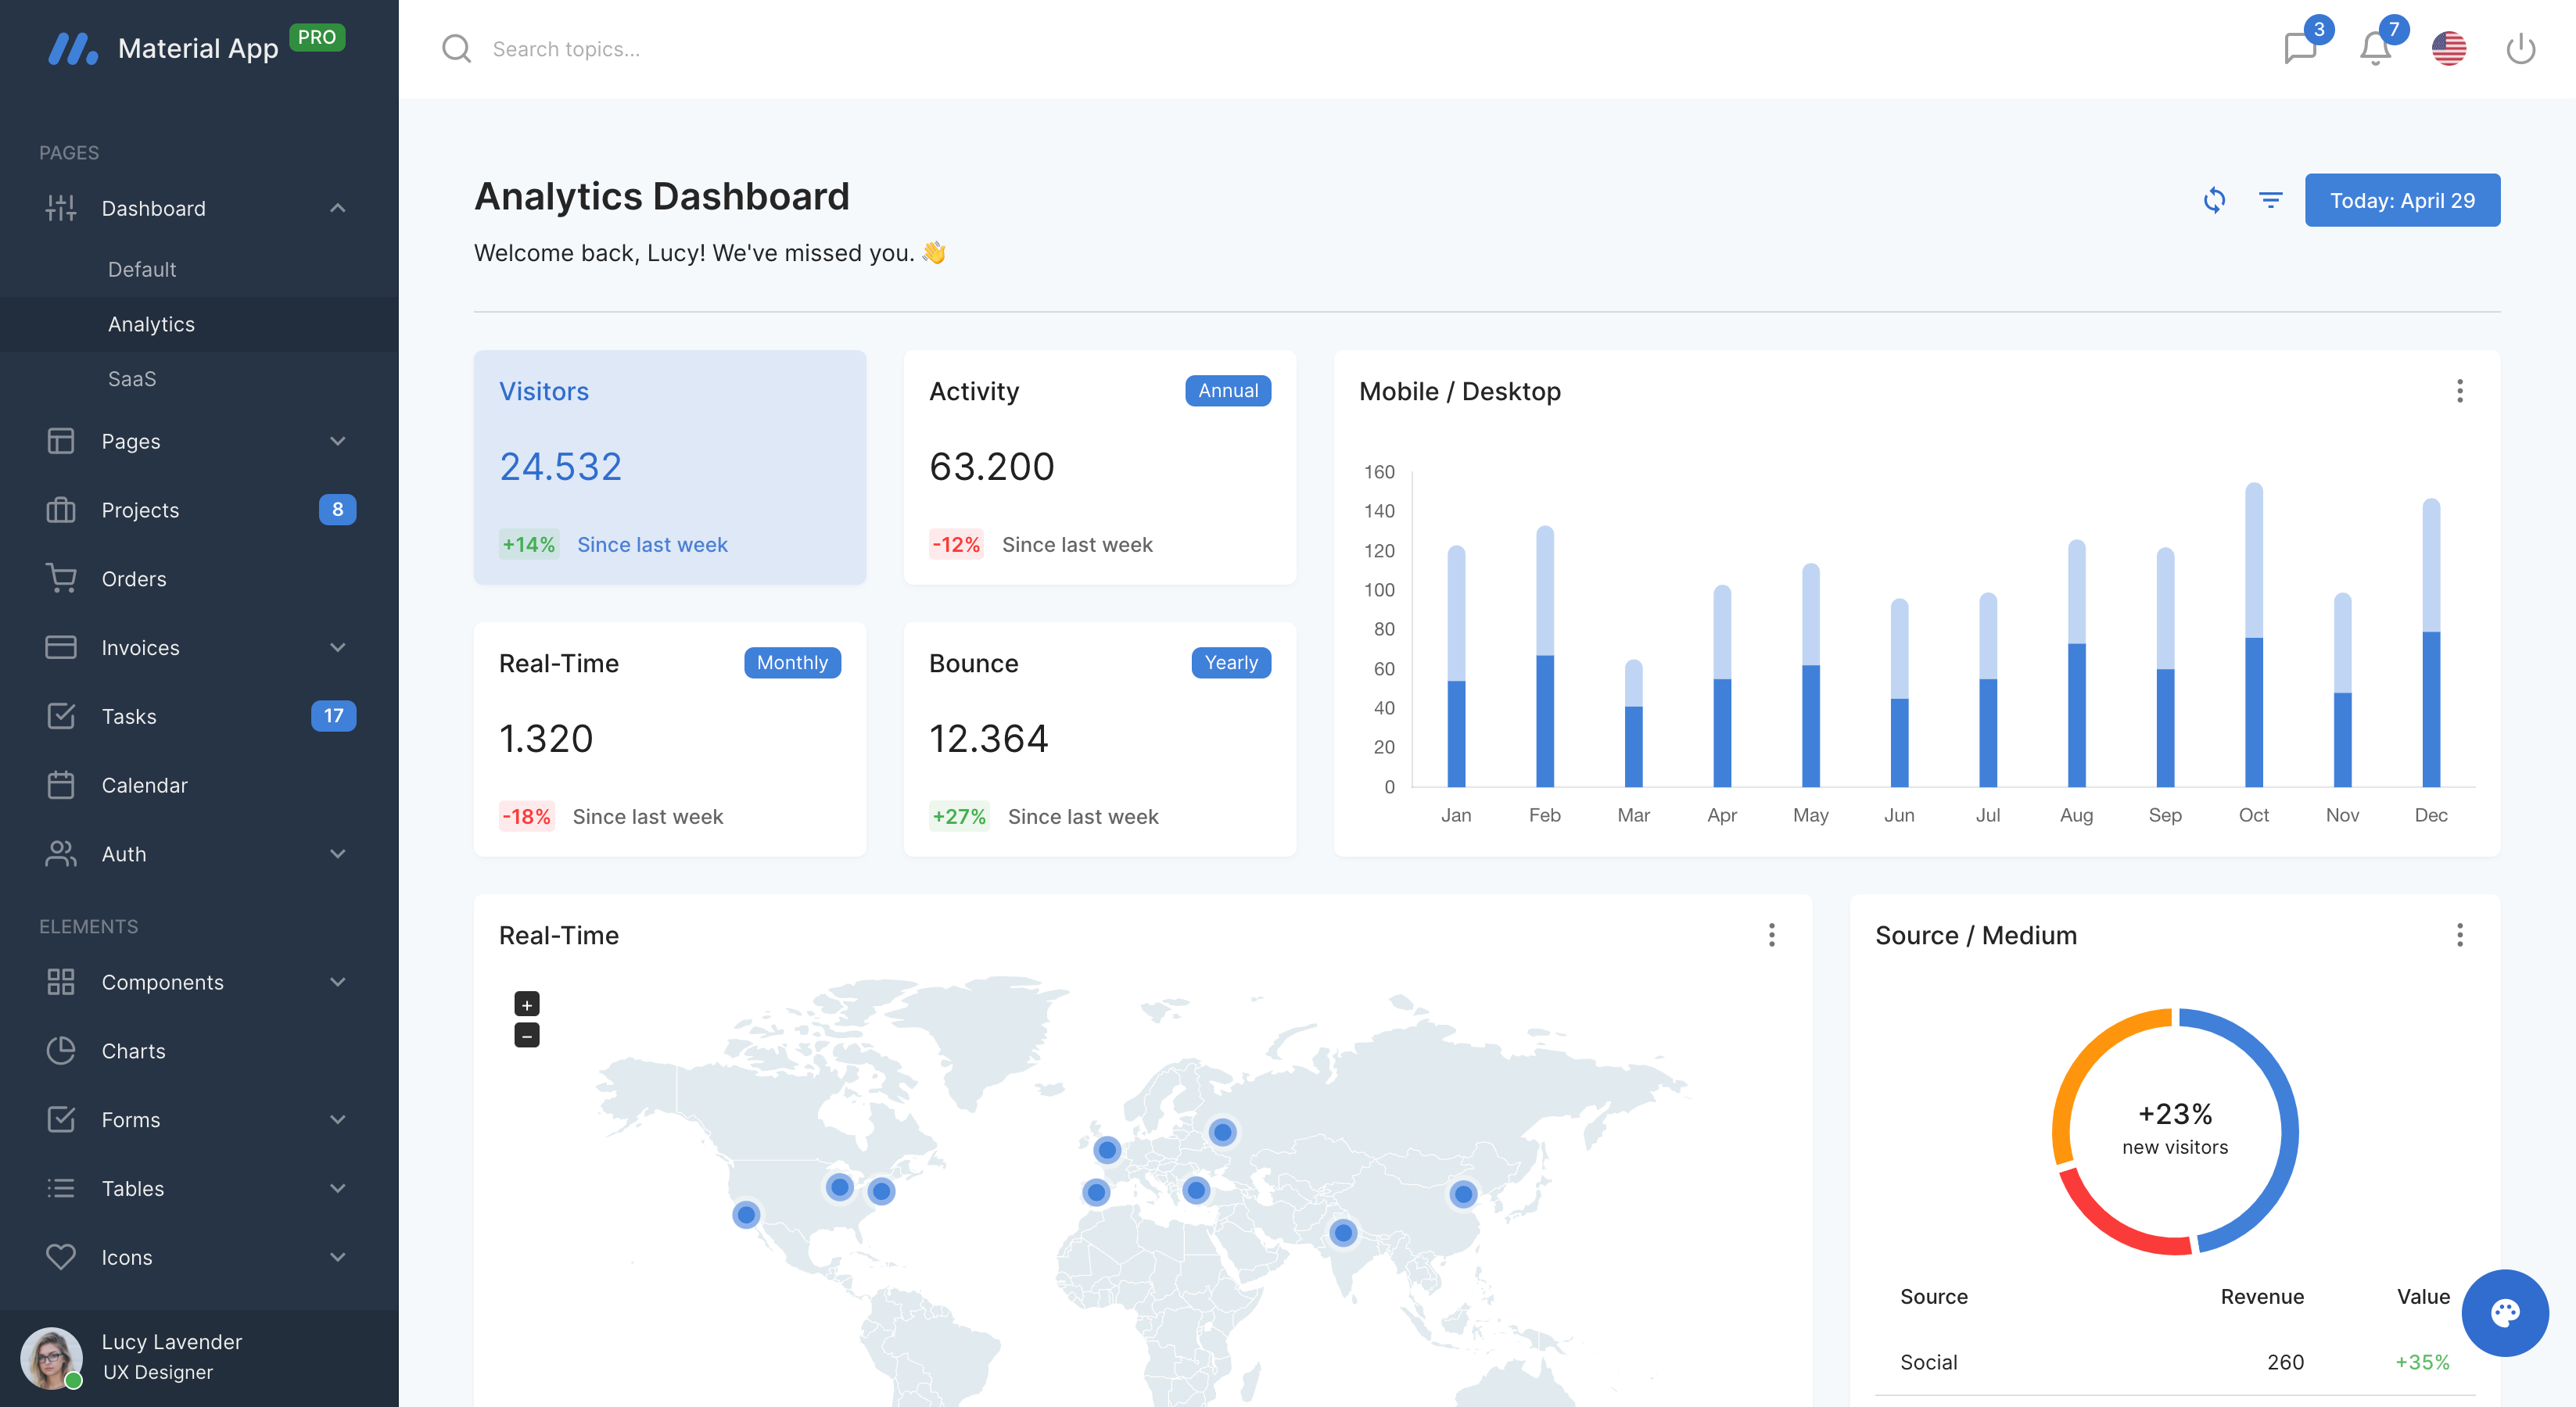The width and height of the screenshot is (2576, 1407).
Task: Collapse the Dashboard sidebar section
Action: click(x=338, y=208)
